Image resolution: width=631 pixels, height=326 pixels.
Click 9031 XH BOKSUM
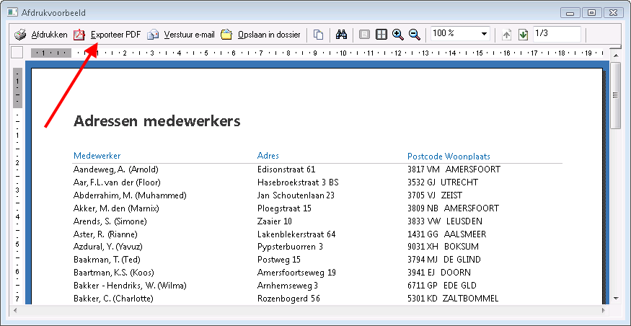tap(443, 247)
